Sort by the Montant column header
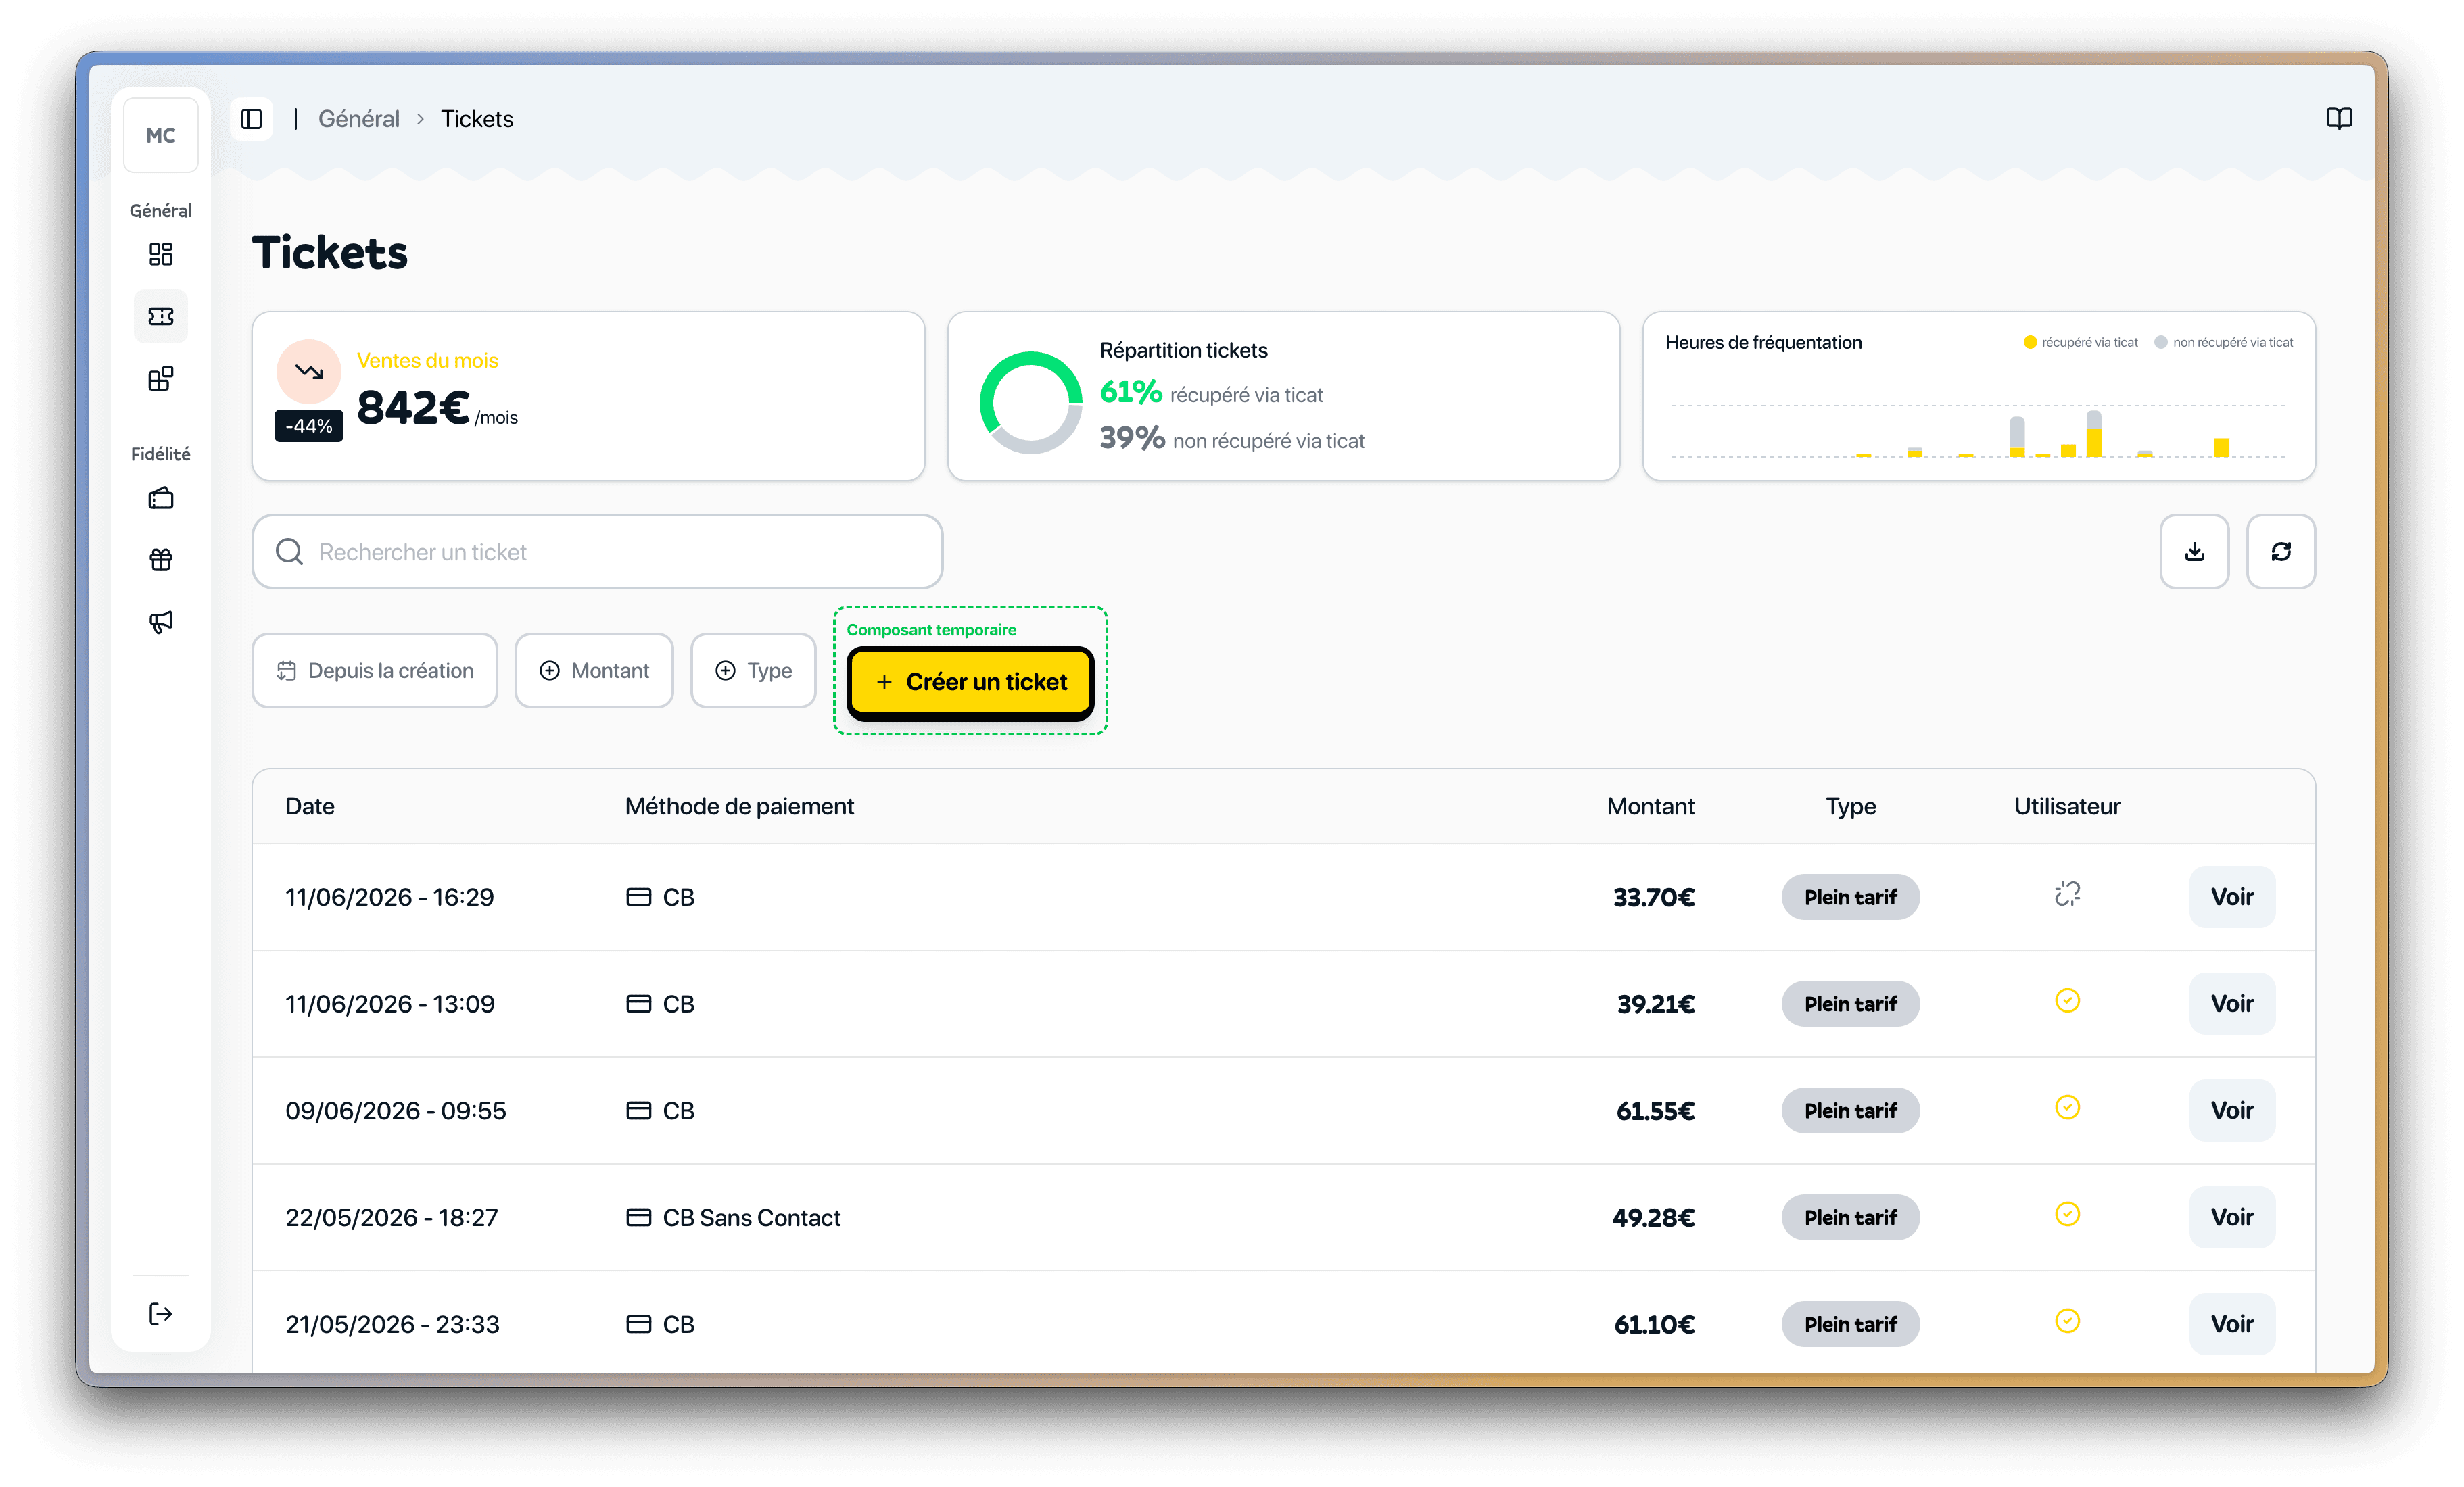 click(x=1650, y=806)
